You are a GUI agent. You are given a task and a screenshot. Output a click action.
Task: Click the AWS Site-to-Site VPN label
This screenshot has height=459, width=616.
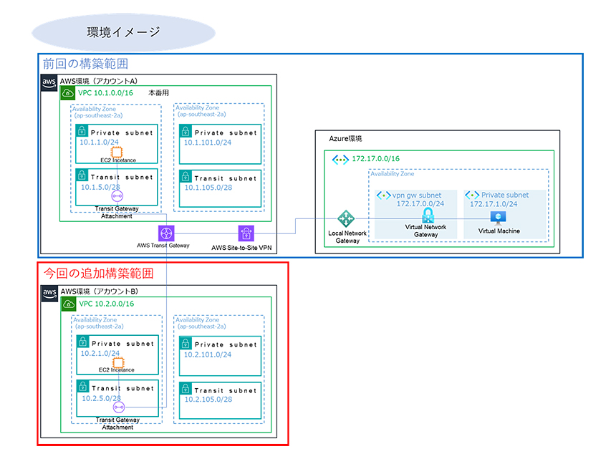click(241, 248)
